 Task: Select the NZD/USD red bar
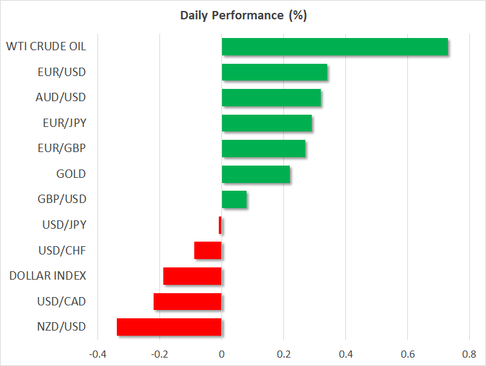(169, 327)
